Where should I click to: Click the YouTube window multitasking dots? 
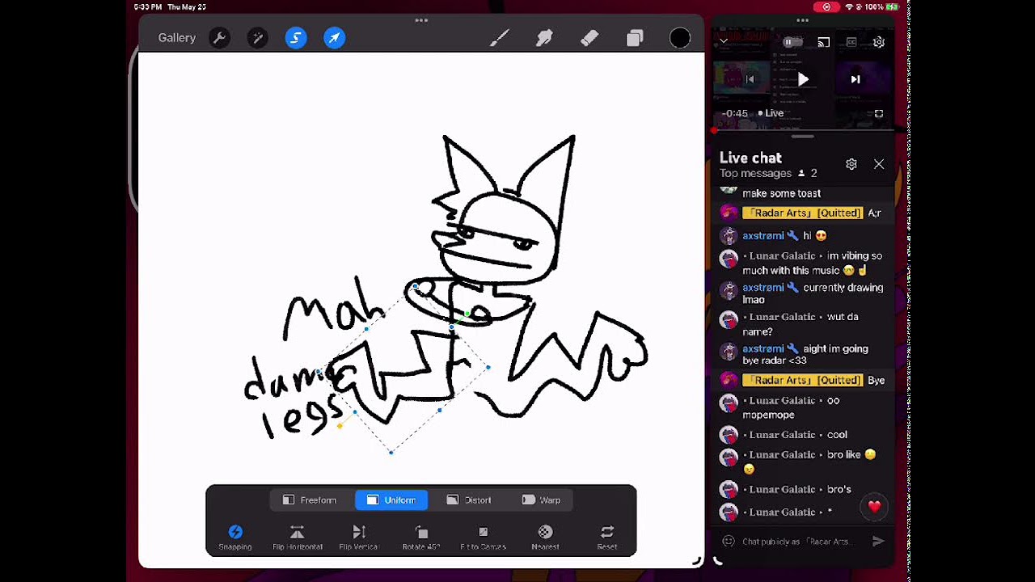(802, 20)
